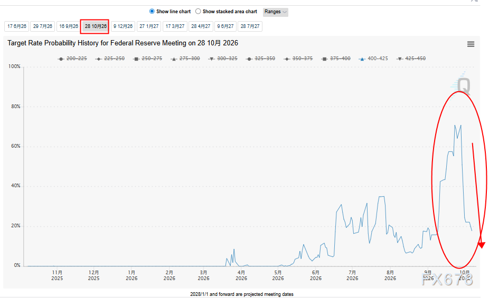Click the 5月 2026 x-axis label
489x298 pixels.
(x=278, y=275)
